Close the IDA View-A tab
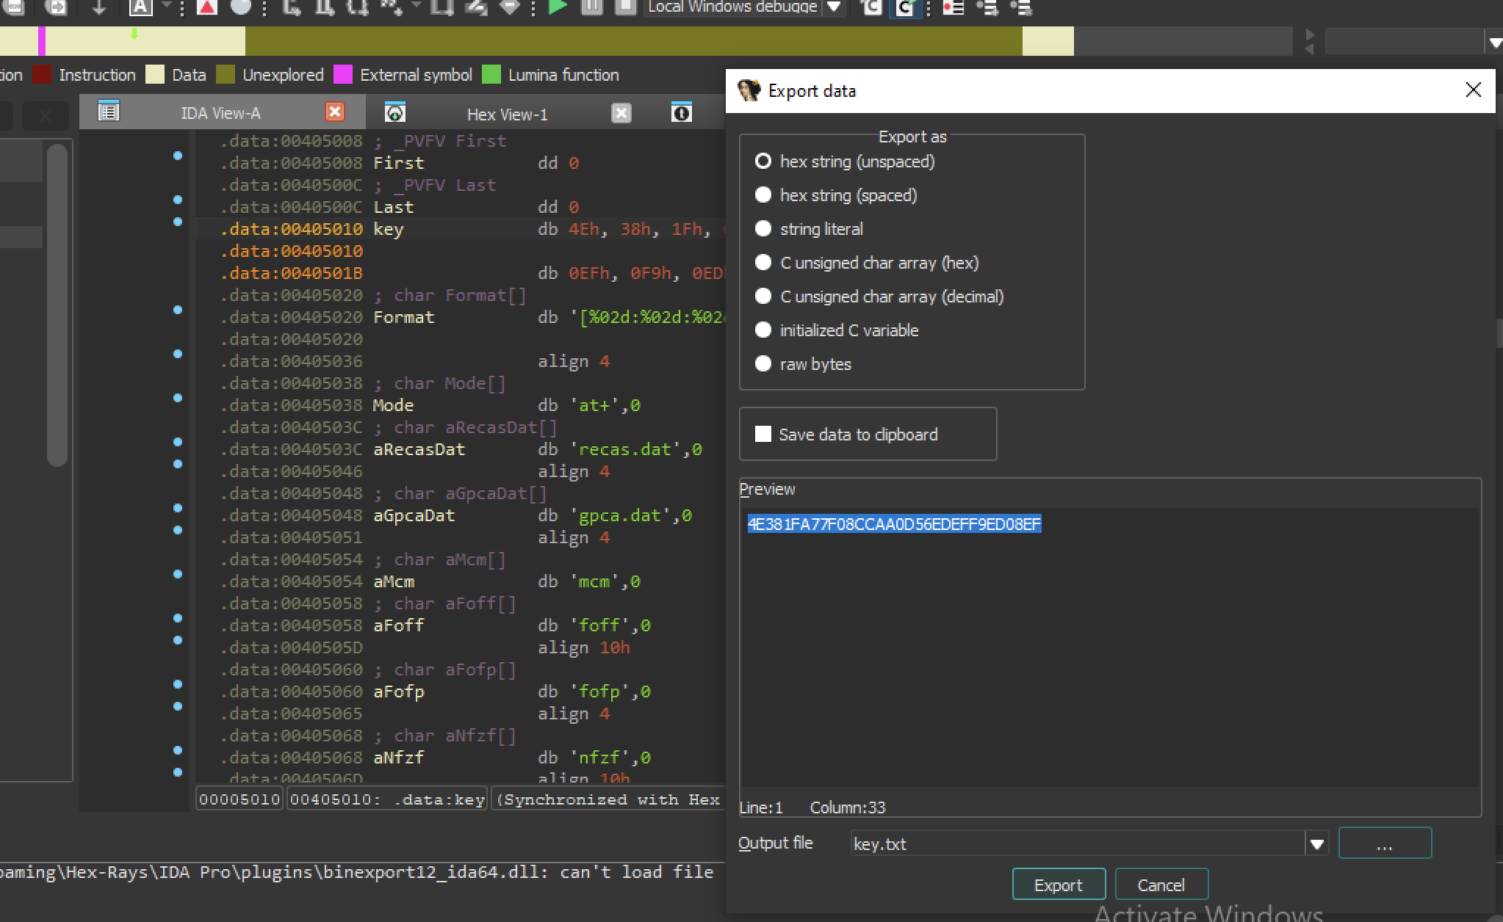Image resolution: width=1503 pixels, height=922 pixels. coord(335,111)
